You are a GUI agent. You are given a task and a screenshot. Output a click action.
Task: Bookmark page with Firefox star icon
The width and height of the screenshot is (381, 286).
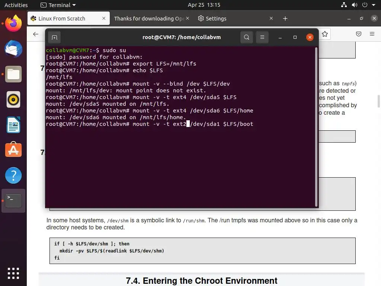[x=325, y=34]
